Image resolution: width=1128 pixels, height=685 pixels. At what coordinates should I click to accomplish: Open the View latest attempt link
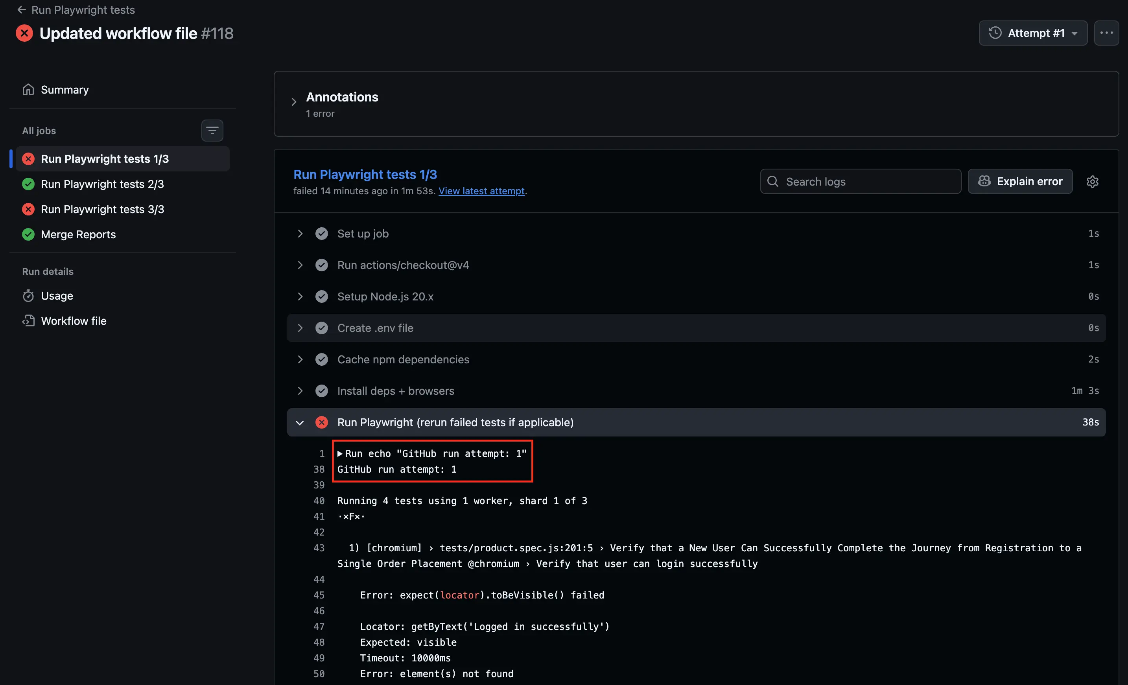click(481, 191)
